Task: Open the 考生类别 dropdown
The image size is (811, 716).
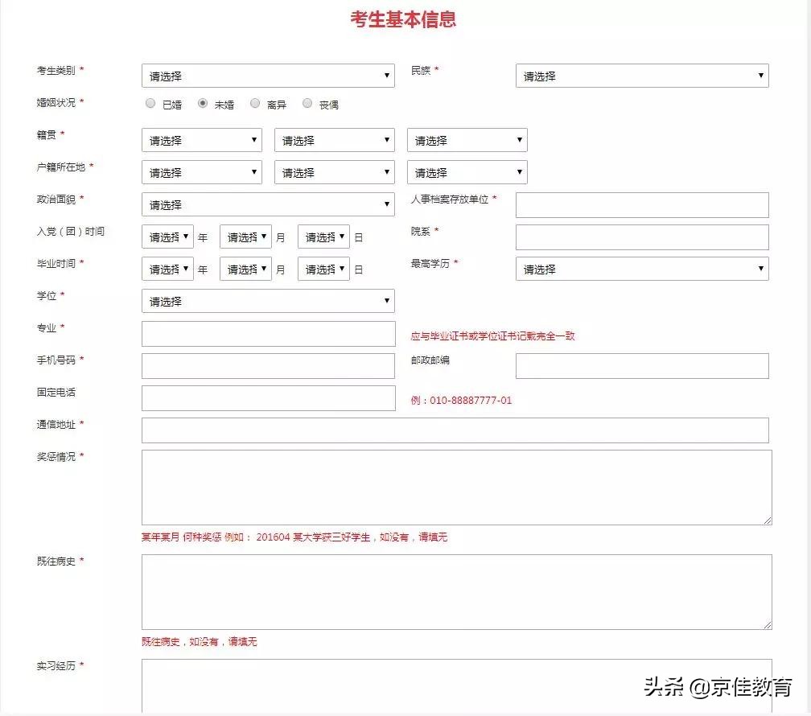Action: pyautogui.click(x=268, y=75)
